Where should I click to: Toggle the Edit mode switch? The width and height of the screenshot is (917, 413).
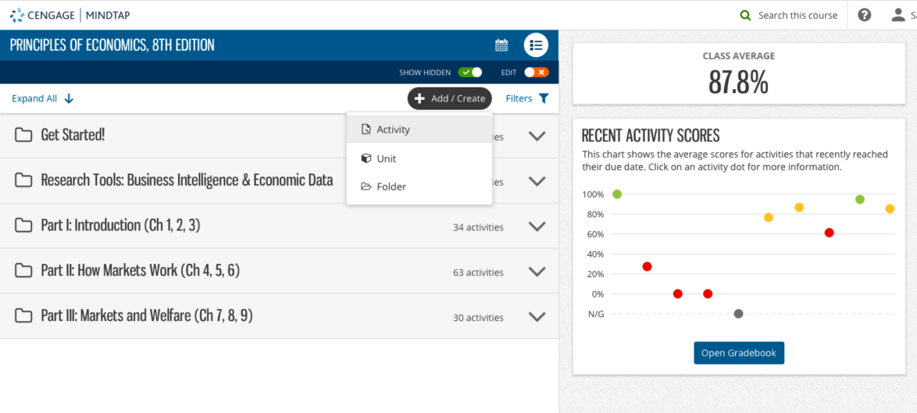coord(536,73)
